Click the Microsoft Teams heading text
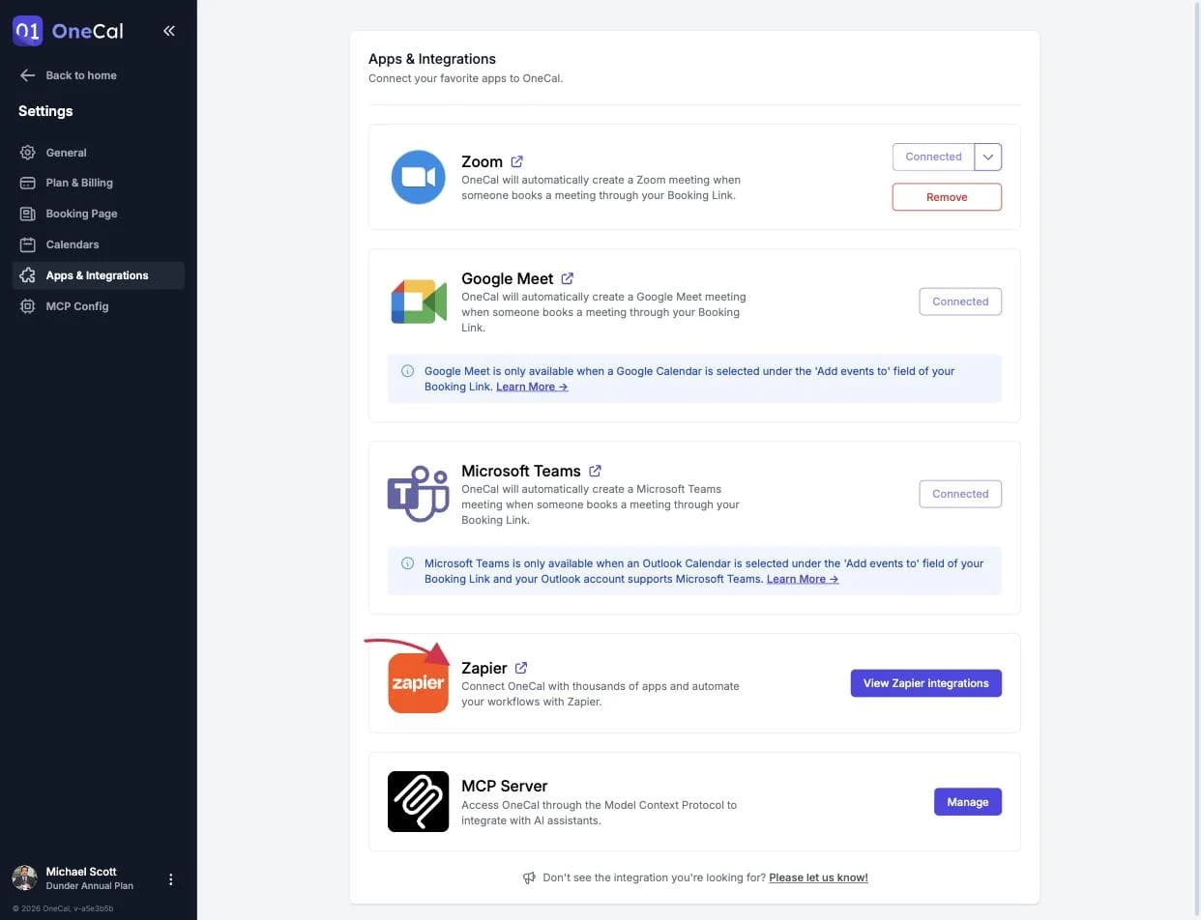The height and width of the screenshot is (920, 1201). pos(521,471)
